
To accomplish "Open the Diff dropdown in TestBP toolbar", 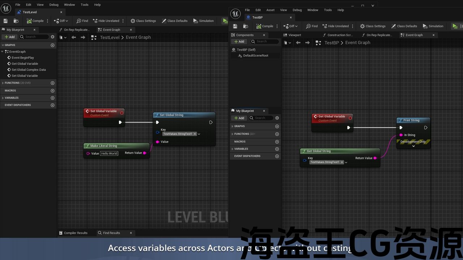I will [x=292, y=26].
